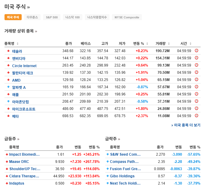This screenshot has height=190, width=203.
Task: Click the clock icon in the Circle Internet row
Action: pos(196,65)
